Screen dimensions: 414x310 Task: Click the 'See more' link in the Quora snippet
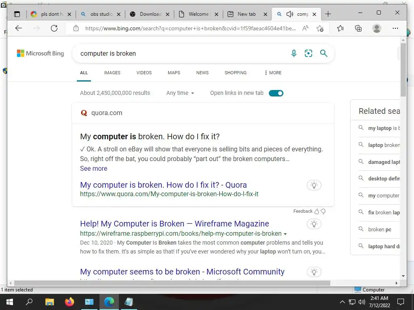[94, 168]
